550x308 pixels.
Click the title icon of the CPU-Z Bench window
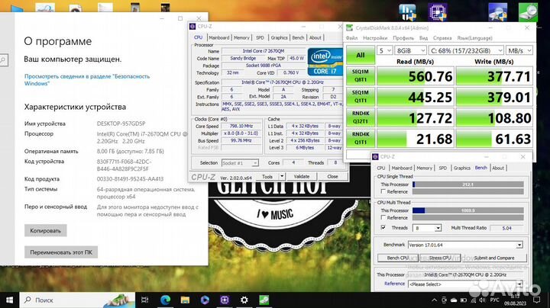(375, 156)
